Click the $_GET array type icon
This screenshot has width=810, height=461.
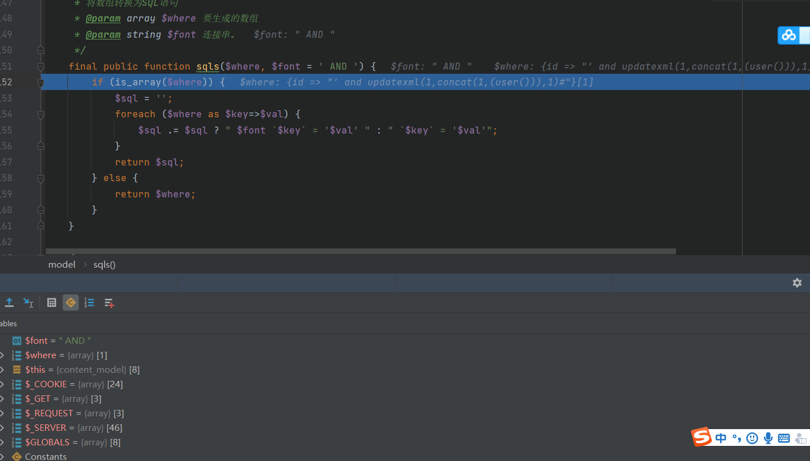(x=17, y=399)
